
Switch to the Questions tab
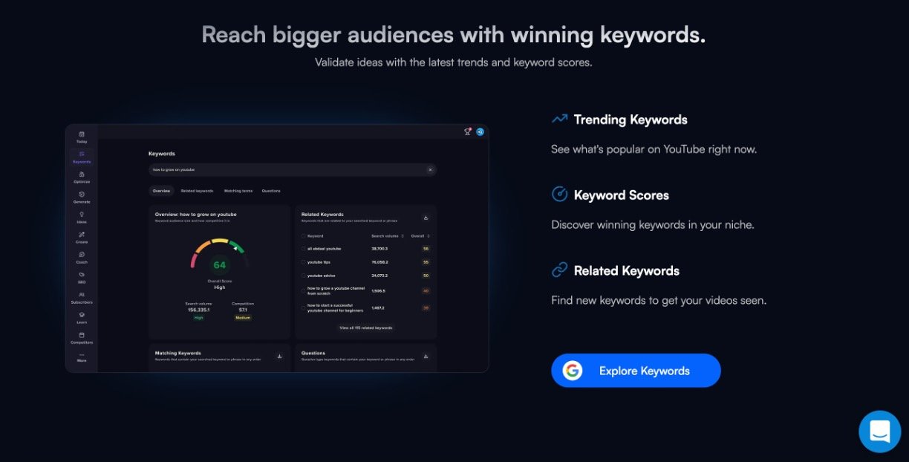point(271,191)
